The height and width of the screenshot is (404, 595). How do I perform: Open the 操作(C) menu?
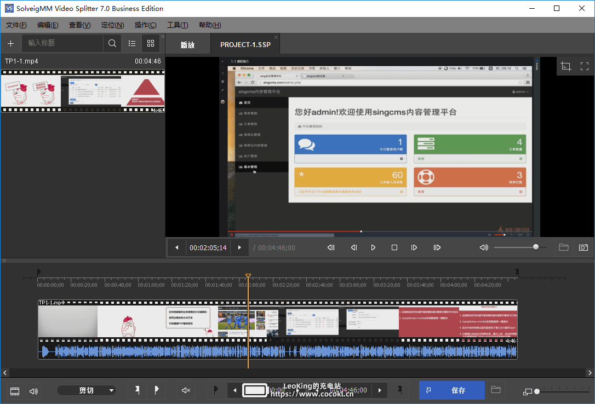coord(145,25)
